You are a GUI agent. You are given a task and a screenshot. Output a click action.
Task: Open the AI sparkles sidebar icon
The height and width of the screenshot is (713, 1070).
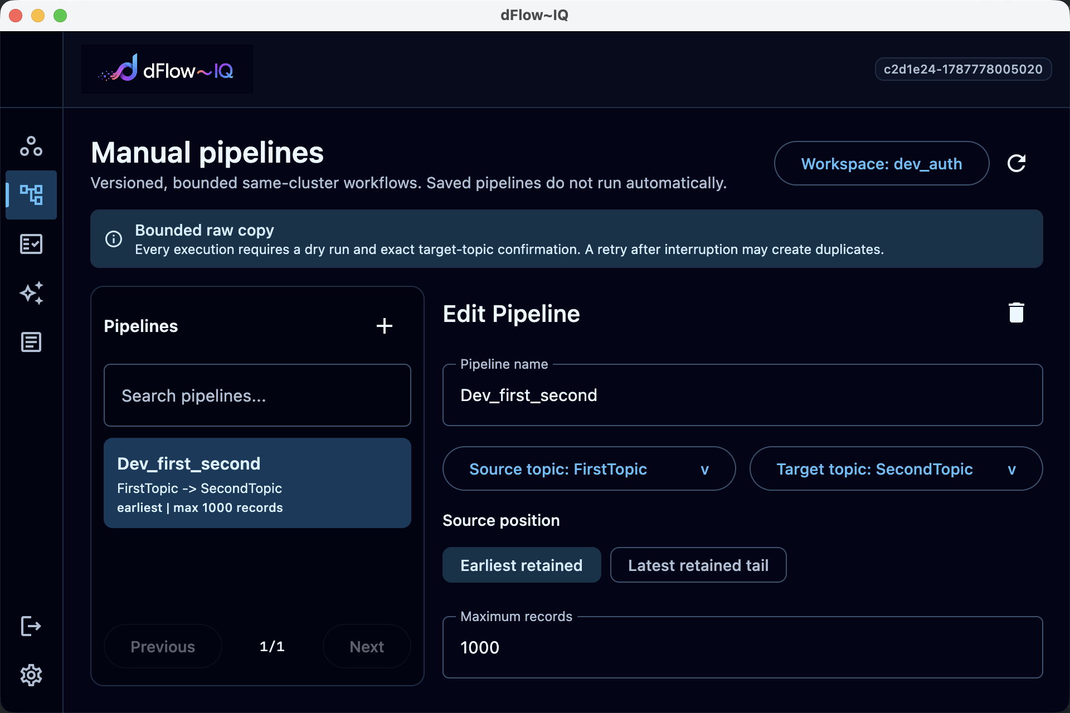coord(31,293)
